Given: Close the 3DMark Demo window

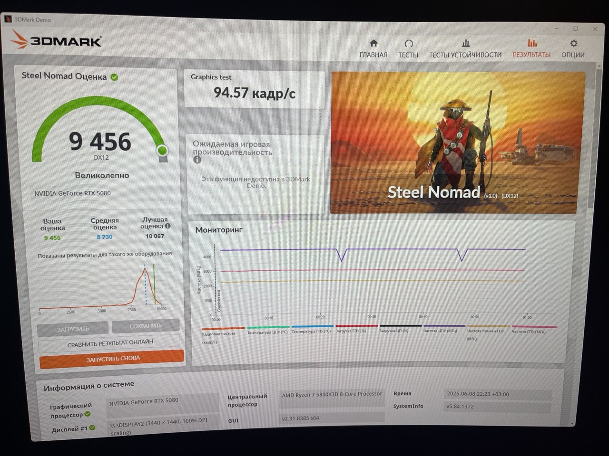Looking at the screenshot, I should click(595, 29).
